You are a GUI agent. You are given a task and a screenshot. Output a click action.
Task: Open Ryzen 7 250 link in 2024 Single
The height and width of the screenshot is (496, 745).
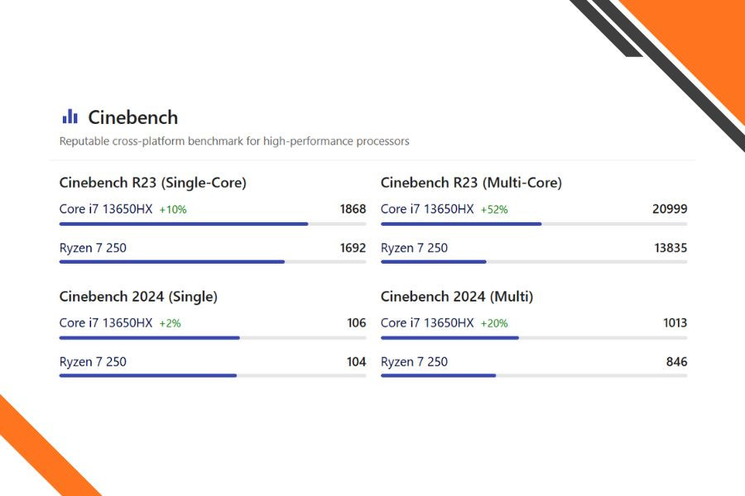click(93, 362)
